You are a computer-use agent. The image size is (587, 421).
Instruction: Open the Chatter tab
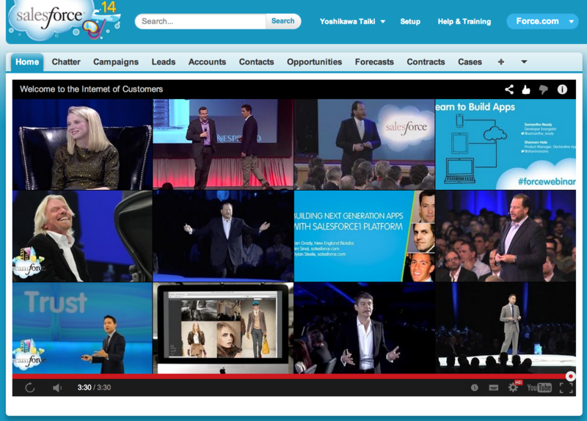tap(66, 62)
